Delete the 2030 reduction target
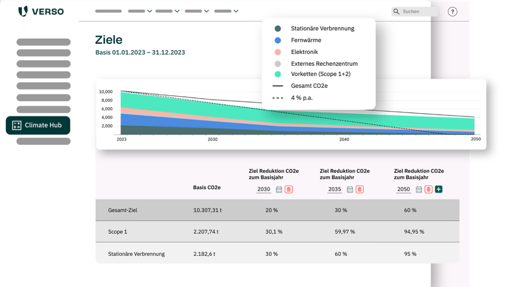Screen dimensions: 512x287 click(x=289, y=190)
